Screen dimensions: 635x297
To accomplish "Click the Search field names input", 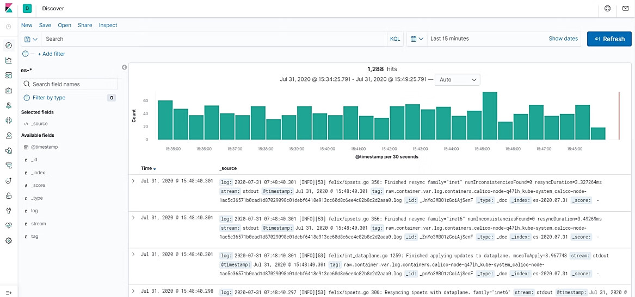I will [x=69, y=84].
